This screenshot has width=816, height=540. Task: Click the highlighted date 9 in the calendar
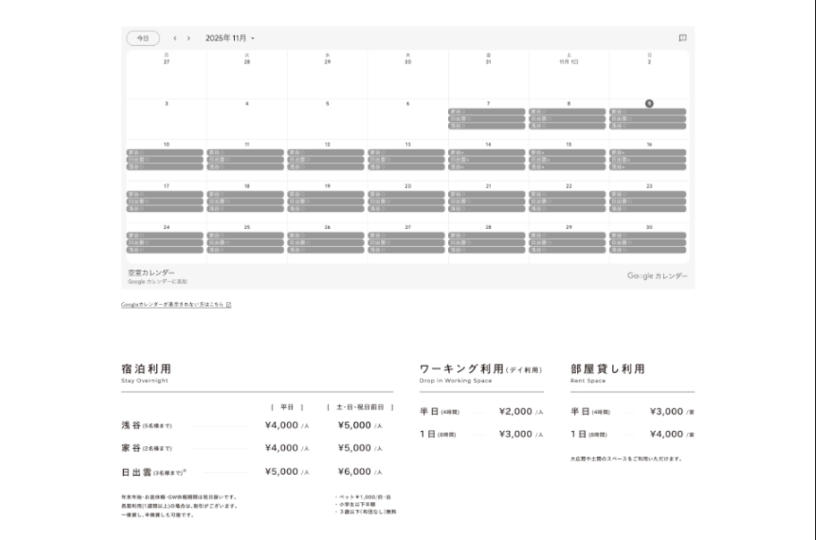649,103
